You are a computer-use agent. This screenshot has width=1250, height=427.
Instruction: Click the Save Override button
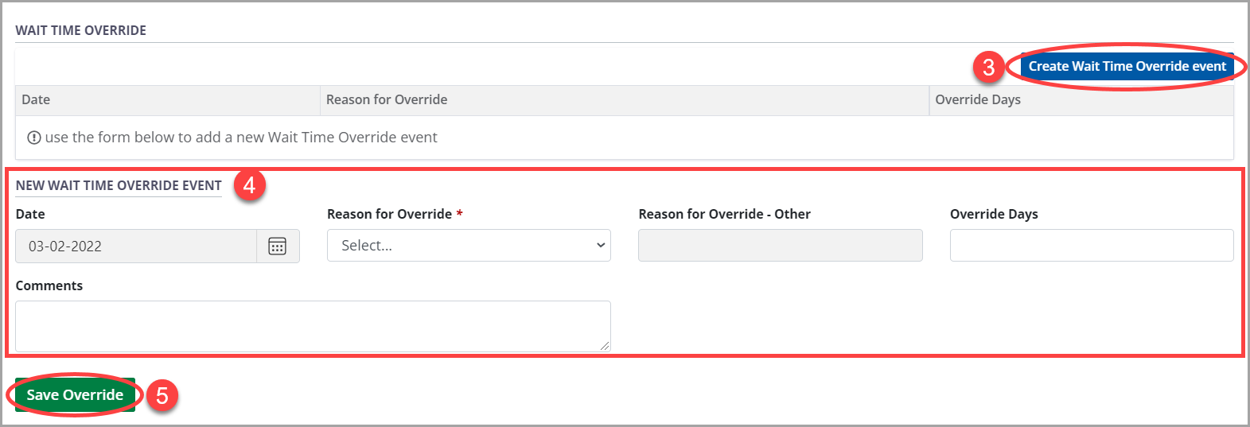click(75, 395)
